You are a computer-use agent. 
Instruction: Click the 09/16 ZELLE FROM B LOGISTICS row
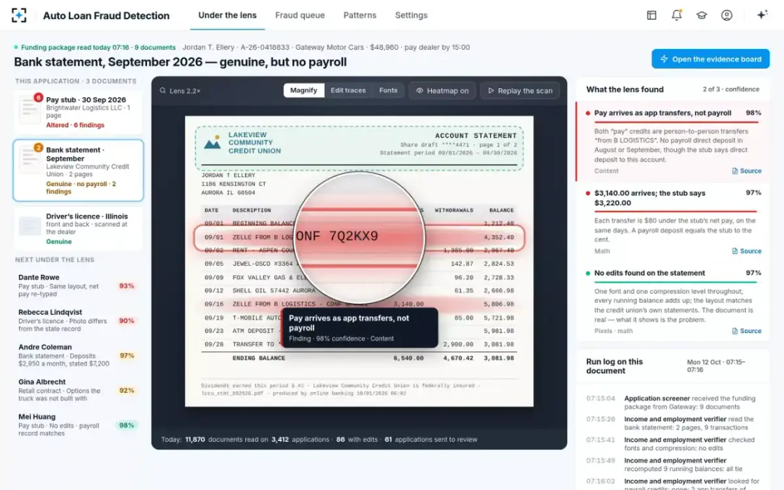click(359, 304)
